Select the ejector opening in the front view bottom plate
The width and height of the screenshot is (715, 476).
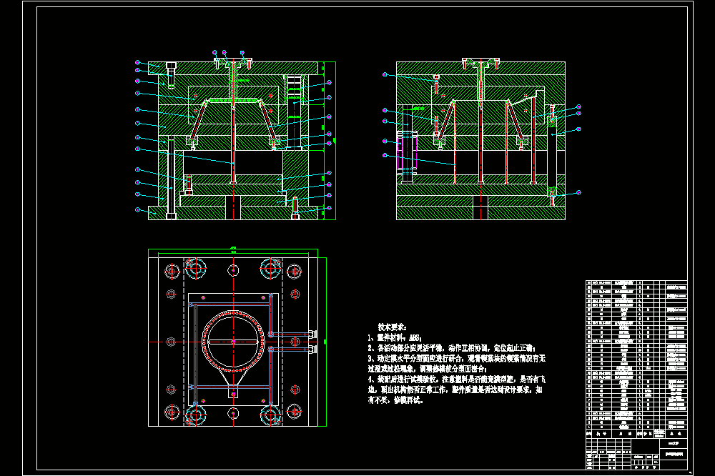pos(233,207)
